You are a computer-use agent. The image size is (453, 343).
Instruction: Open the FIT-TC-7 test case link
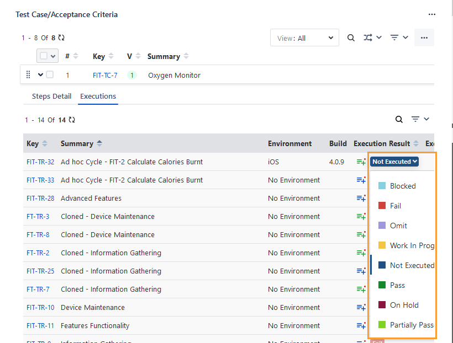(106, 74)
